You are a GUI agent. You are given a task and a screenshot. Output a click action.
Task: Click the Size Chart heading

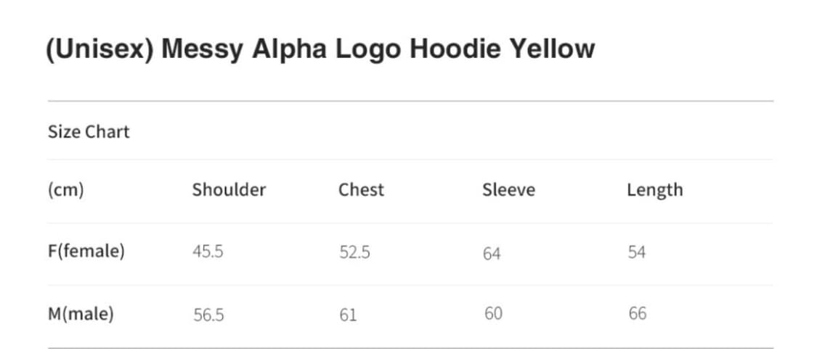89,132
